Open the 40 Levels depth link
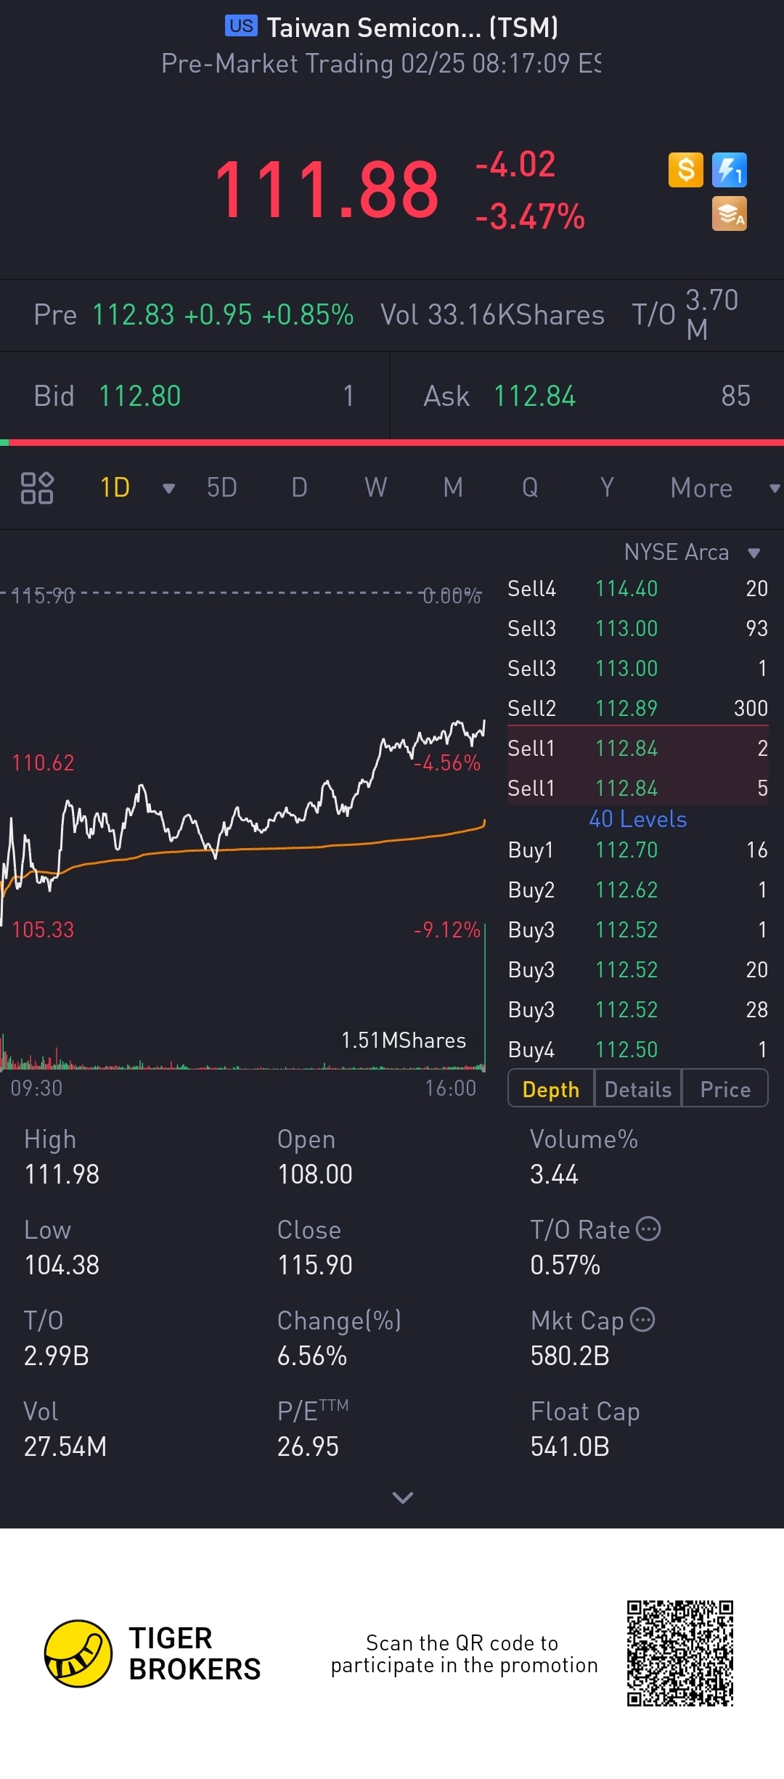The image size is (784, 1779). coord(637,819)
